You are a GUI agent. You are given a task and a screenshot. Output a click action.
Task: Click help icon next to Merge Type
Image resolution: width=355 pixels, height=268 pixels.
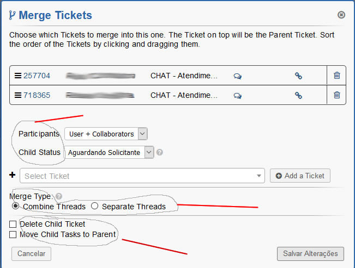click(x=59, y=196)
